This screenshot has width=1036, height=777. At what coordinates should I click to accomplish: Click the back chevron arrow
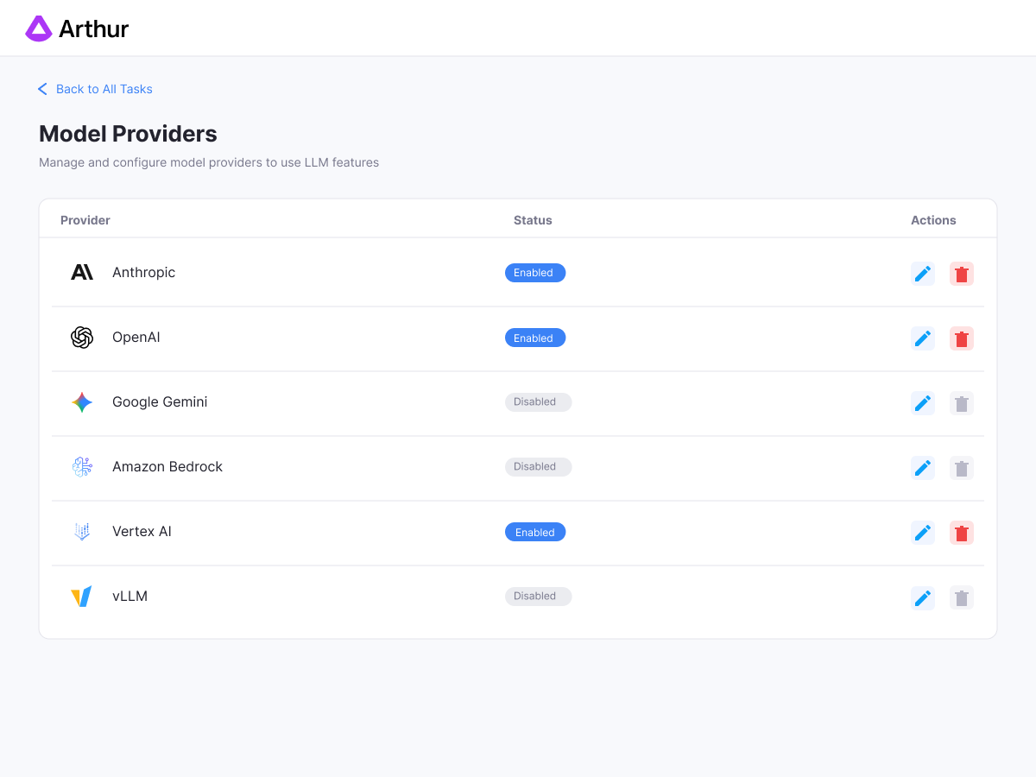point(42,89)
